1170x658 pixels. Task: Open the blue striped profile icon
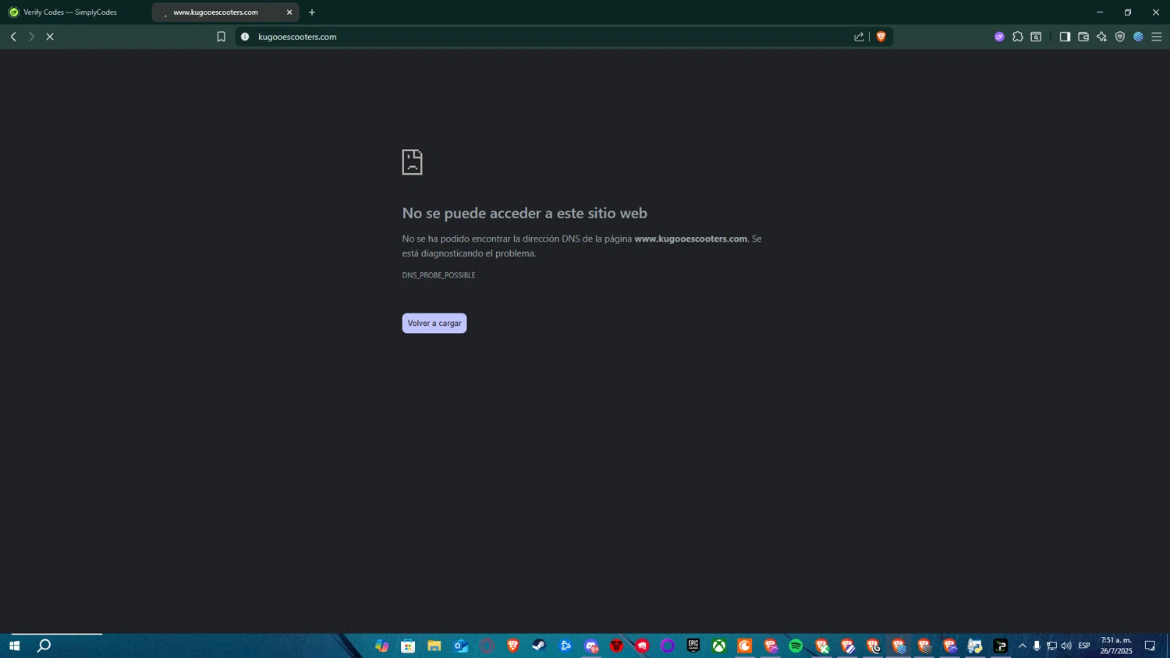1138,37
